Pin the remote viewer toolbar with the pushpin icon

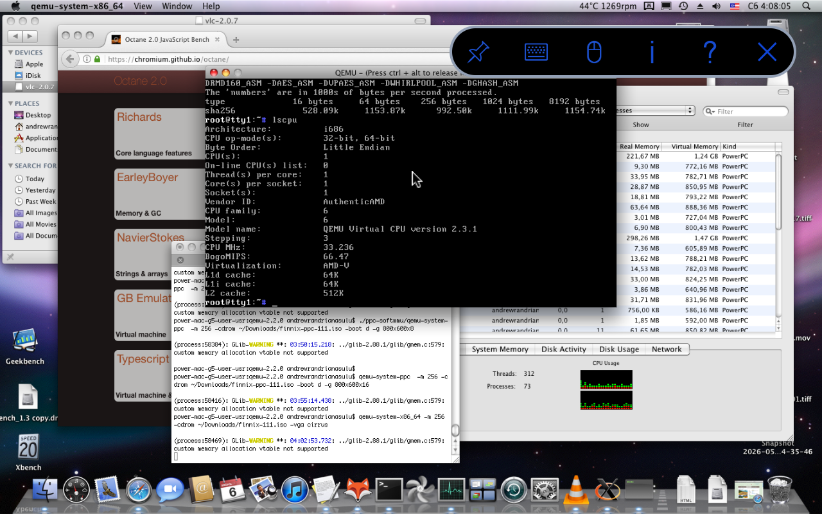click(x=478, y=52)
